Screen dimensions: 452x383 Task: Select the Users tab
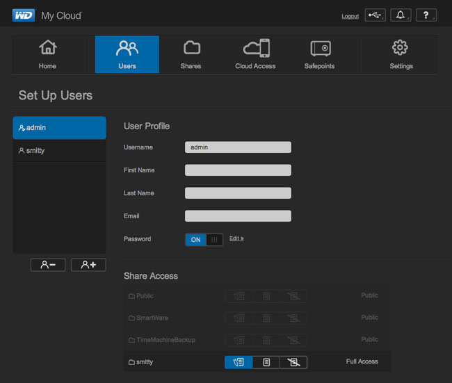click(x=127, y=54)
